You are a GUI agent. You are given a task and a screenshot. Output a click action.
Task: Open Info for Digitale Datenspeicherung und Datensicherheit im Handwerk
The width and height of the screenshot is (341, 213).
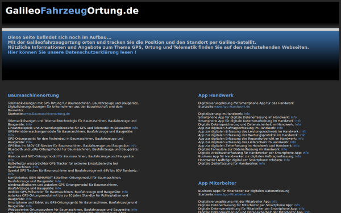coord(298,124)
